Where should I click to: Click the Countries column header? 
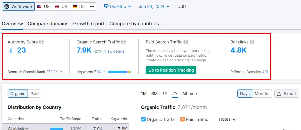16,119
